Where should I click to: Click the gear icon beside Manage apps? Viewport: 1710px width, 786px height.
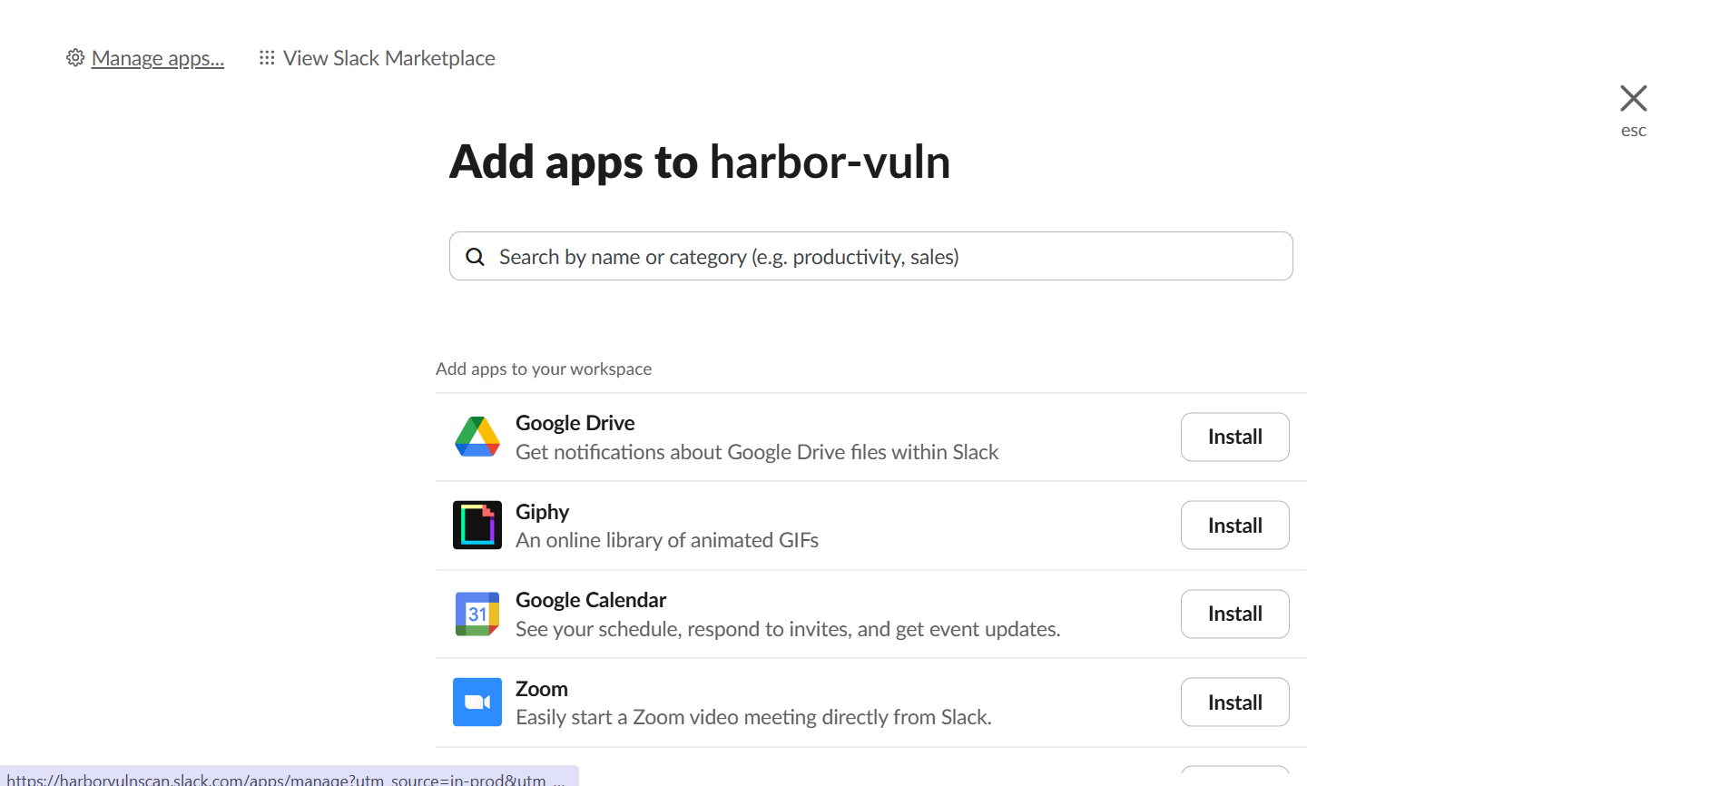tap(75, 58)
